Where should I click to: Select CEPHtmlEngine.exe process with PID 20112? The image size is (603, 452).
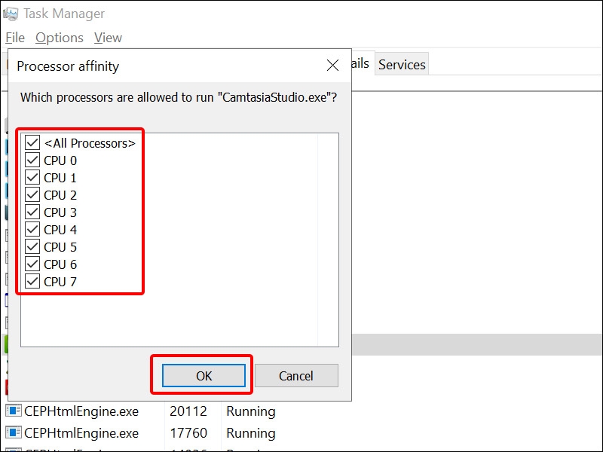81,411
